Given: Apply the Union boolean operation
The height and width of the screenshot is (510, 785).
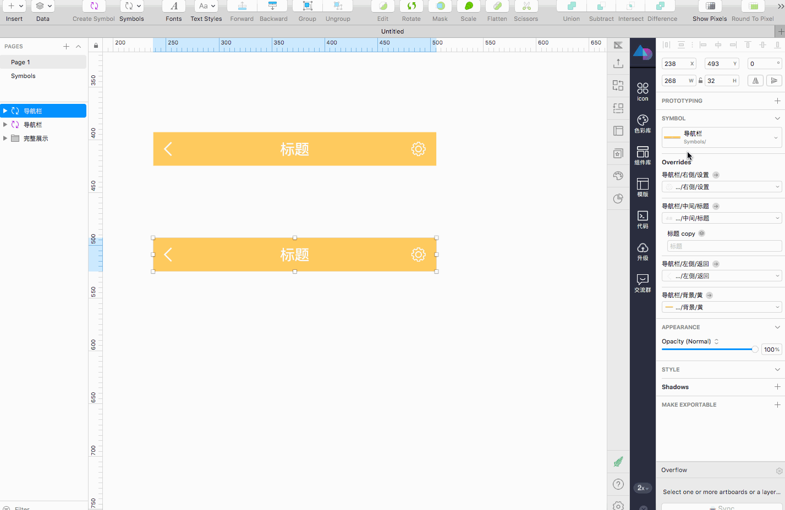Looking at the screenshot, I should 572,6.
